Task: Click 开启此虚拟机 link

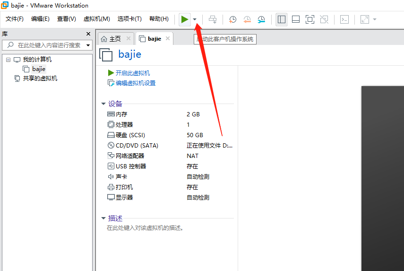Action: coord(132,73)
